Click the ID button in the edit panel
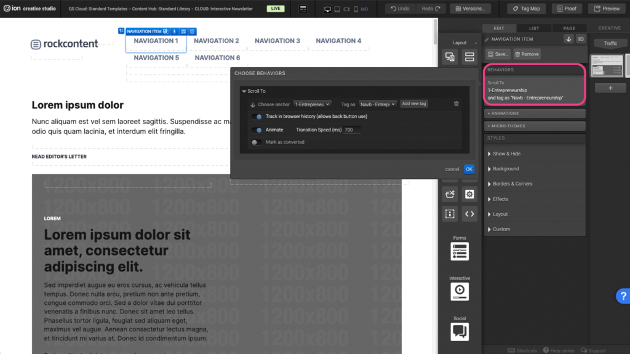Screen dimensions: 630x354 (x=581, y=39)
